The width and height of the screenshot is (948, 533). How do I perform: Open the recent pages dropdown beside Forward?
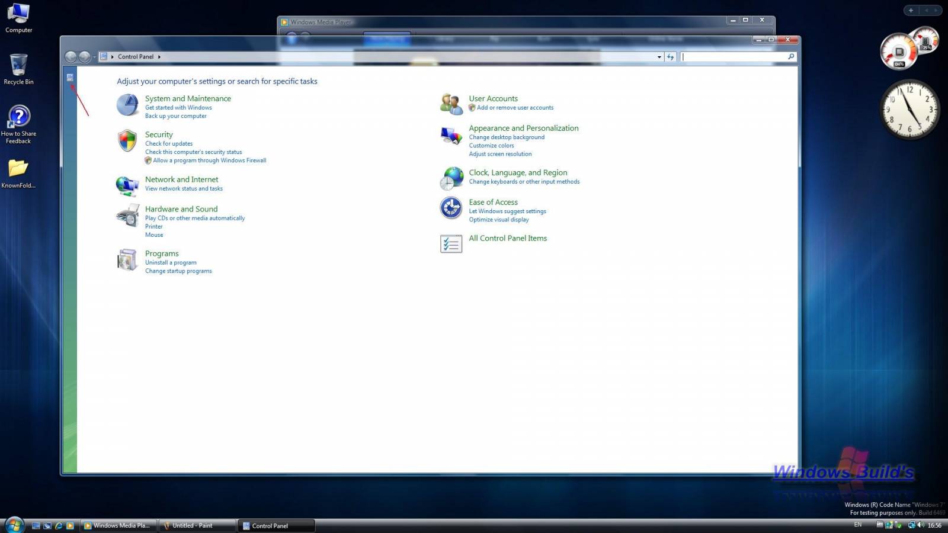point(94,57)
